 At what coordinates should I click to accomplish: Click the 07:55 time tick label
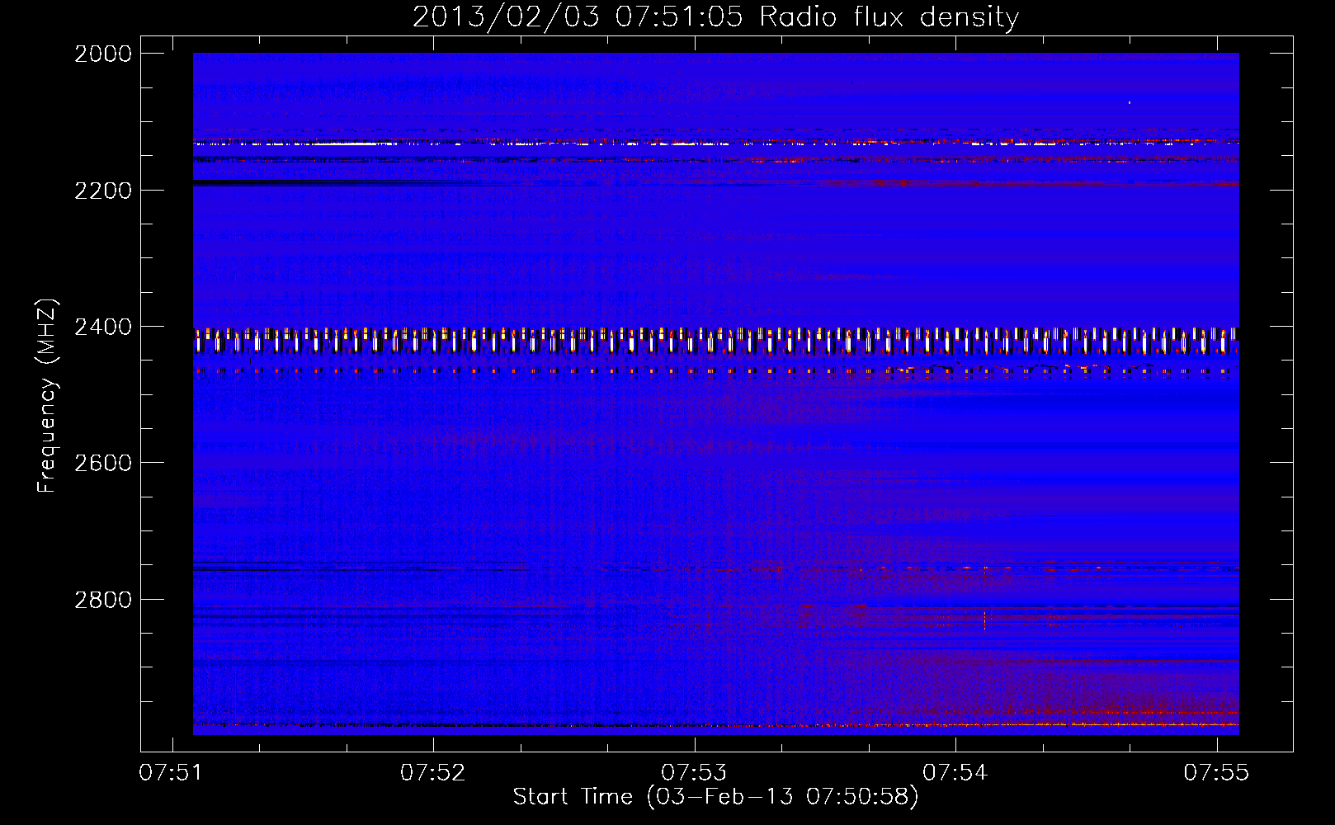click(x=1217, y=773)
